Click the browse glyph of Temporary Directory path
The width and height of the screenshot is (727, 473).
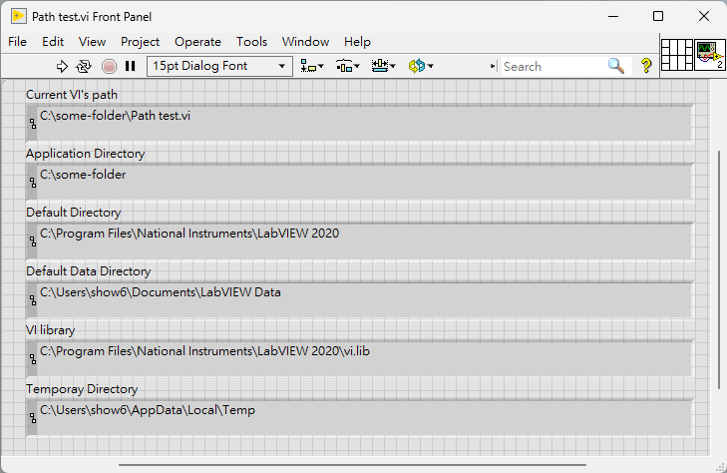tap(32, 416)
